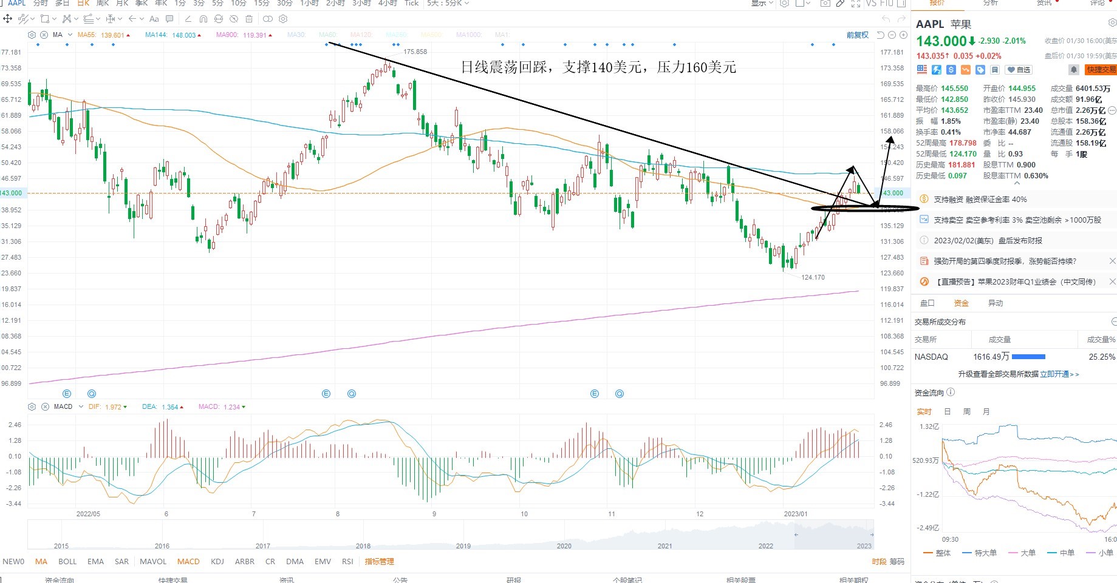This screenshot has height=583, width=1117.
Task: Select the 30分 timeframe
Action: click(x=285, y=3)
